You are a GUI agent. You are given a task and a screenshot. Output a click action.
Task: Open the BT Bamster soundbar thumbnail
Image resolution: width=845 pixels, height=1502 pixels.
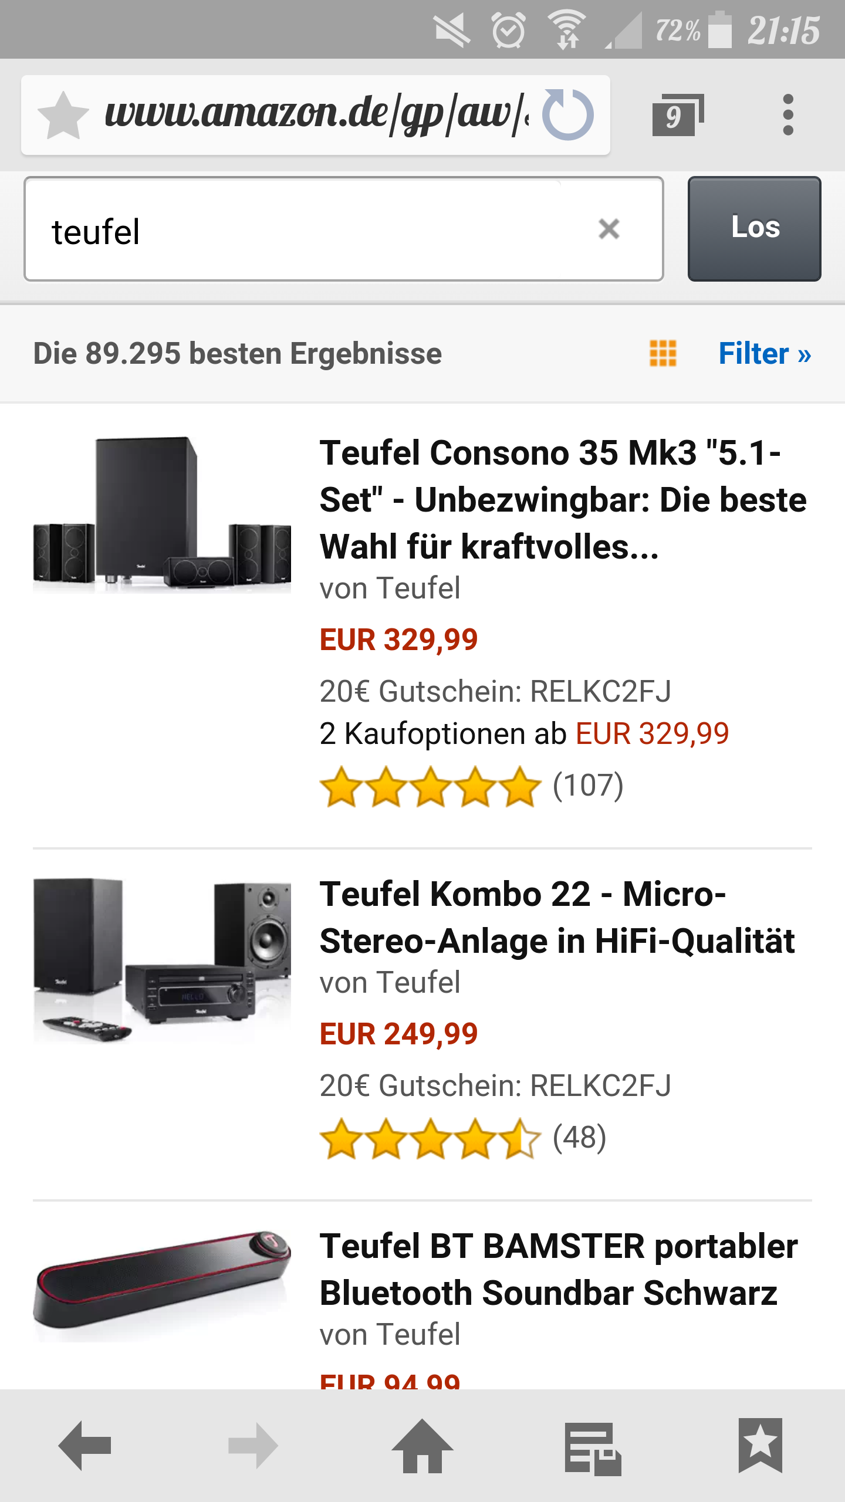162,1285
